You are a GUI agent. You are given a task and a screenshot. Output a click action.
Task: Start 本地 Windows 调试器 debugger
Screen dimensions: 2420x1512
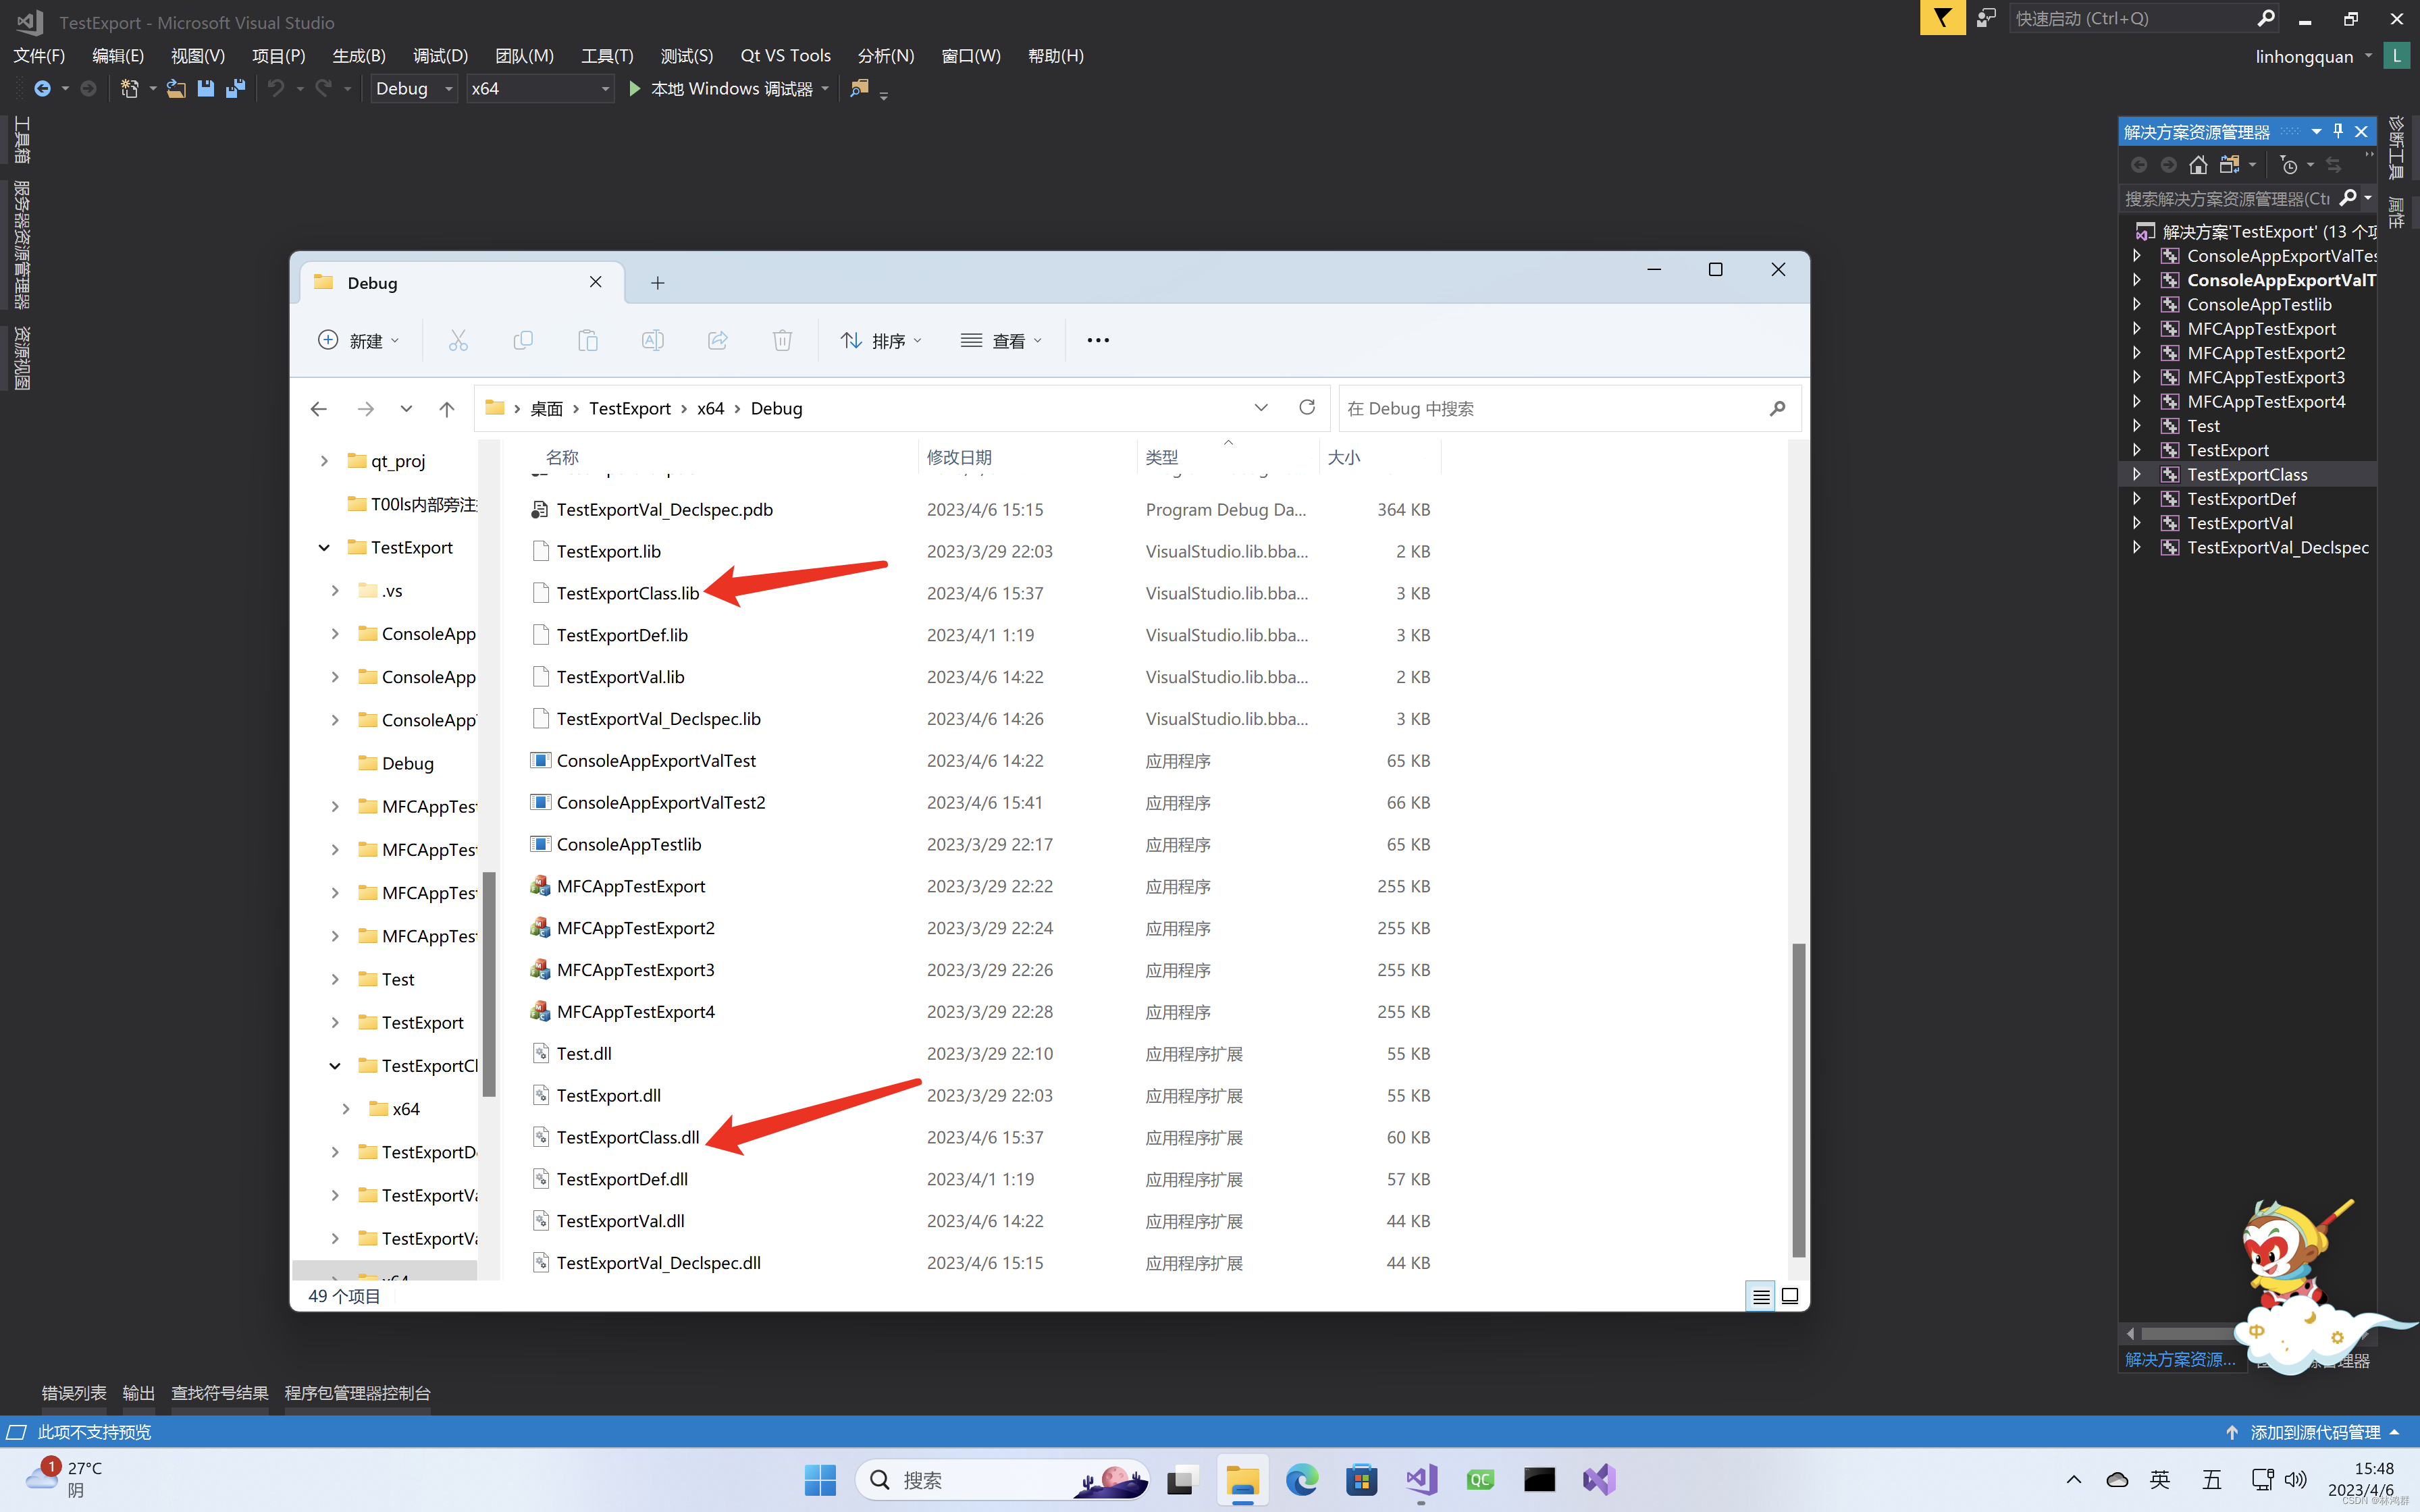click(x=721, y=88)
